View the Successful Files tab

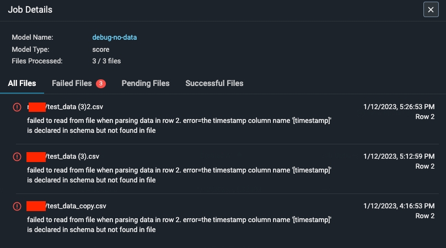click(214, 84)
